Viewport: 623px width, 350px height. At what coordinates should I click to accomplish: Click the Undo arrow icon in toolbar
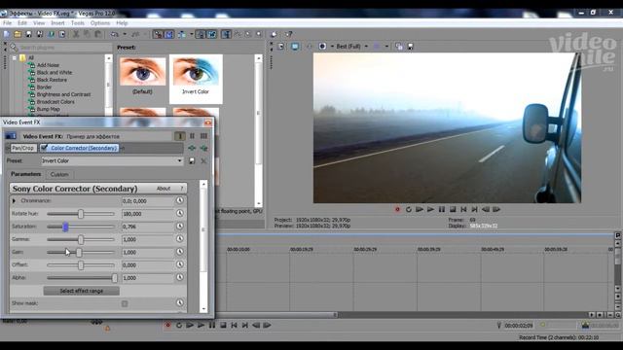click(115, 35)
